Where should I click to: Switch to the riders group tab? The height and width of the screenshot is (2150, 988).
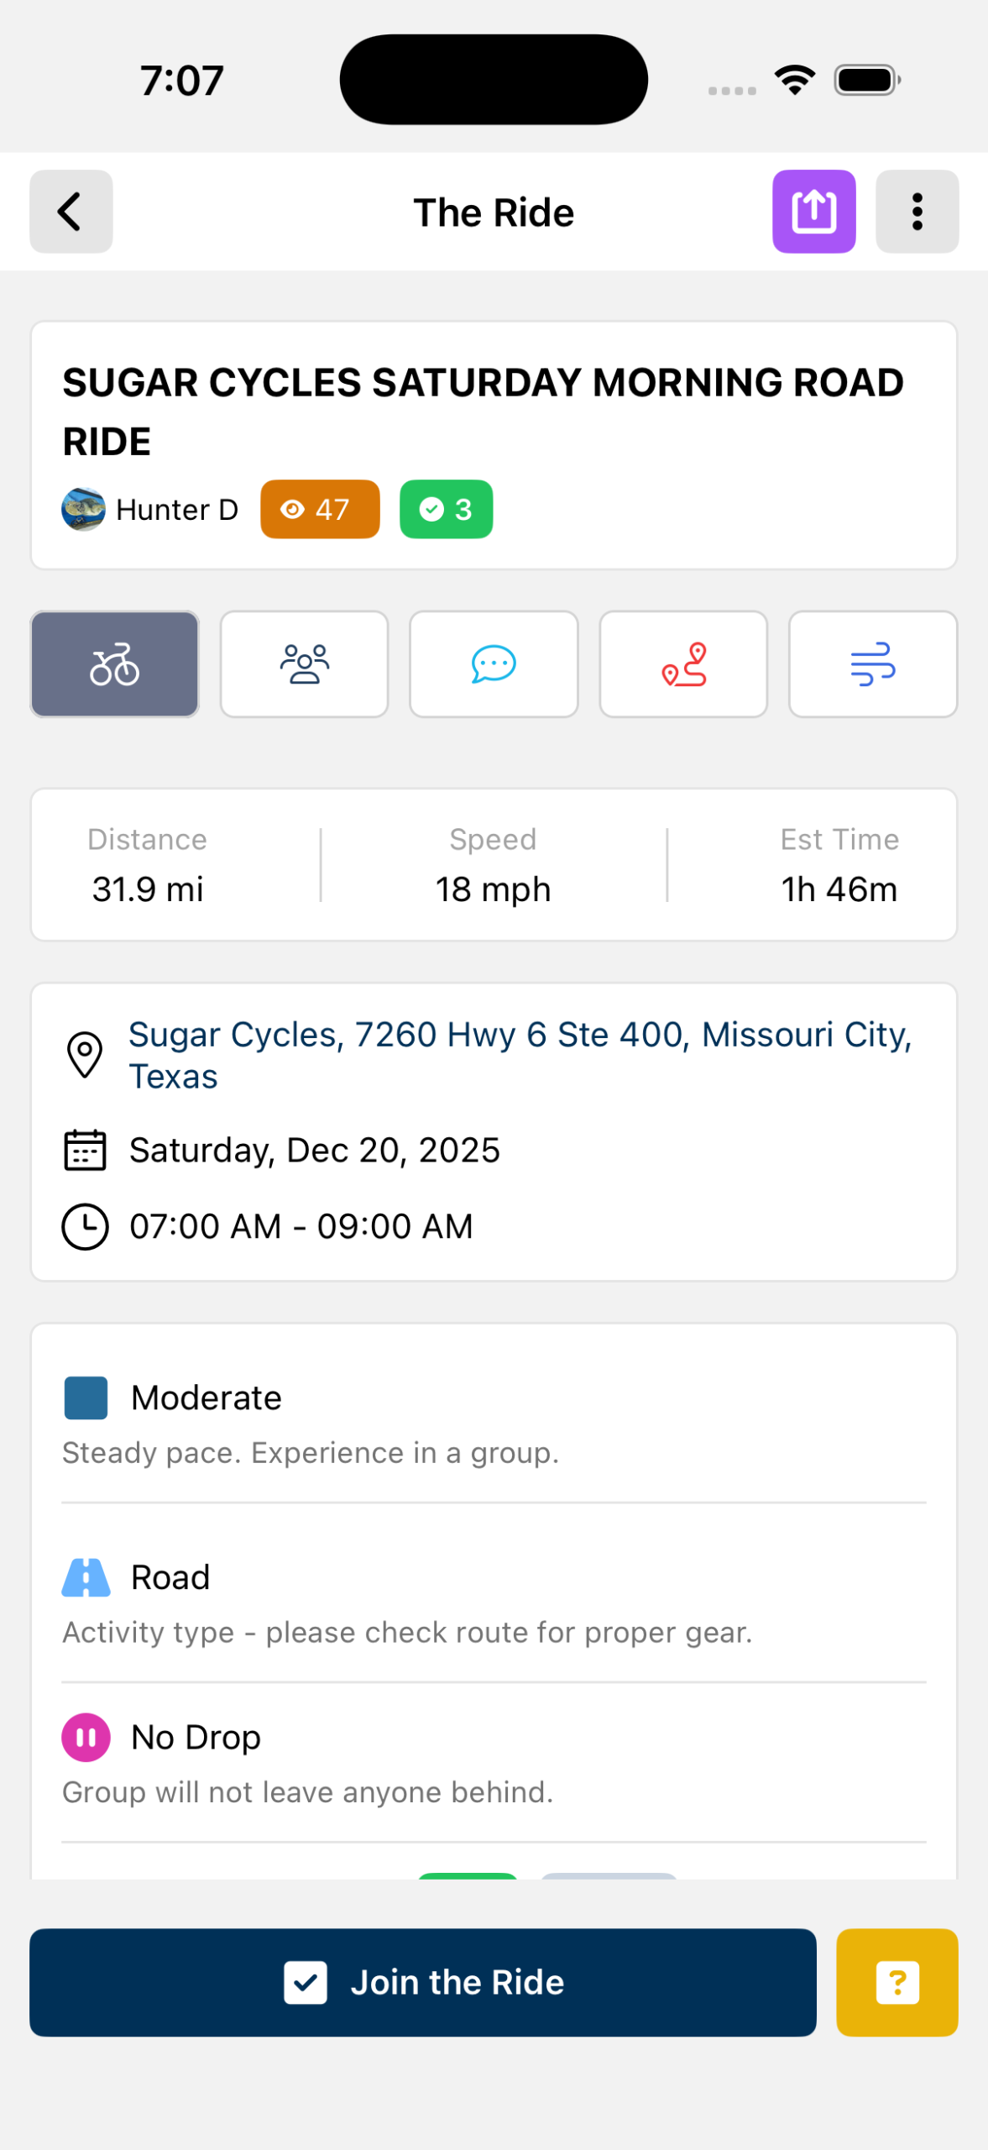point(304,664)
